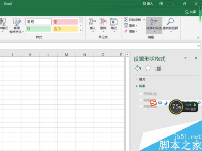Image resolution: width=202 pixels, height=151 pixels.
Task: Select the Fill & Line paint bucket tab
Action: [138, 68]
